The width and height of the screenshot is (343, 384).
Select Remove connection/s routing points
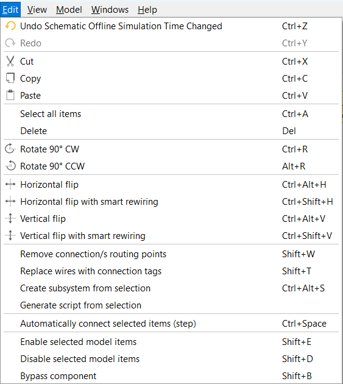[171, 254]
